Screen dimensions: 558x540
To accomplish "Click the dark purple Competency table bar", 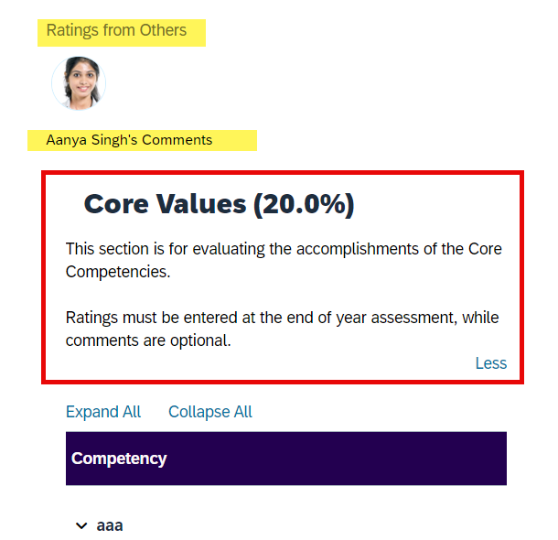I will coord(286,459).
